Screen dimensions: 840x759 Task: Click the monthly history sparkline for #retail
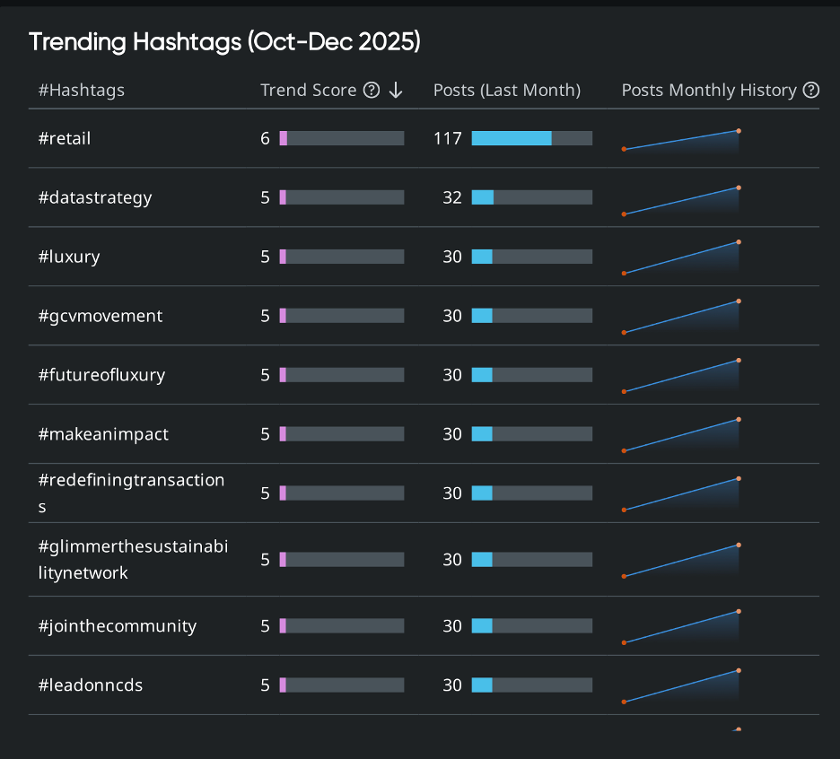point(680,138)
